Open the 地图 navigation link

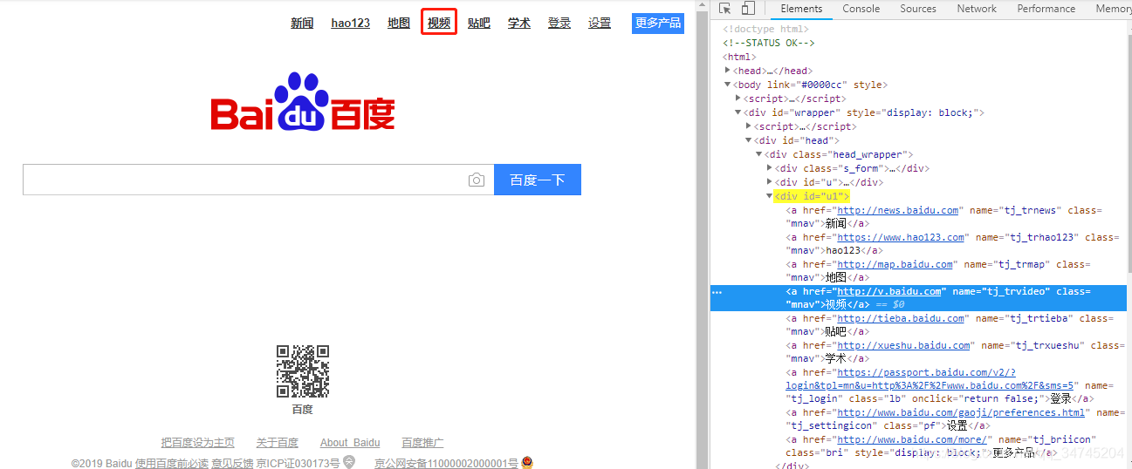tap(399, 23)
